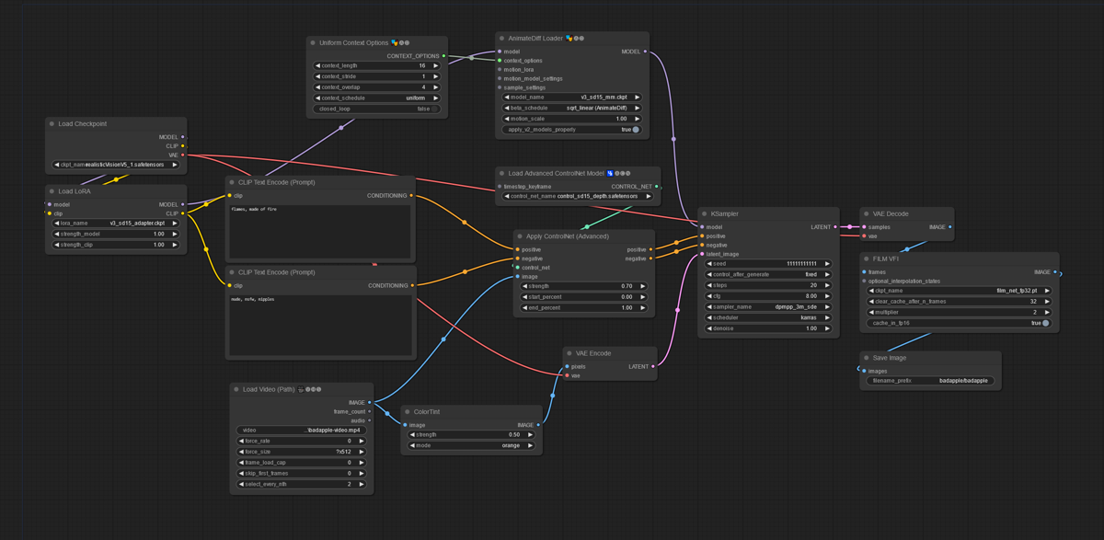Select the VAE Encode node title

(593, 353)
